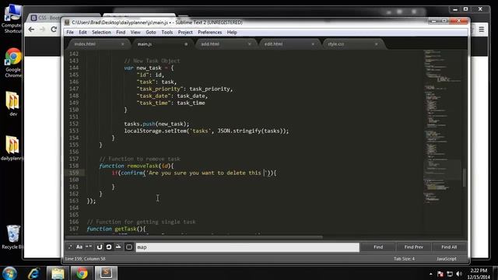Screen dimensions: 498x280
Task: Click the Chrome back button
Action: pos(31,30)
